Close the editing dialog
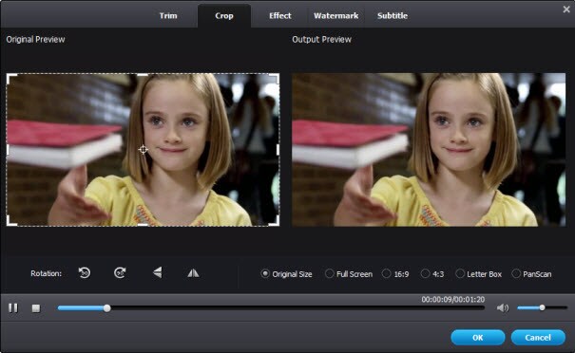Screen dimensions: 575x353 tap(566, 9)
